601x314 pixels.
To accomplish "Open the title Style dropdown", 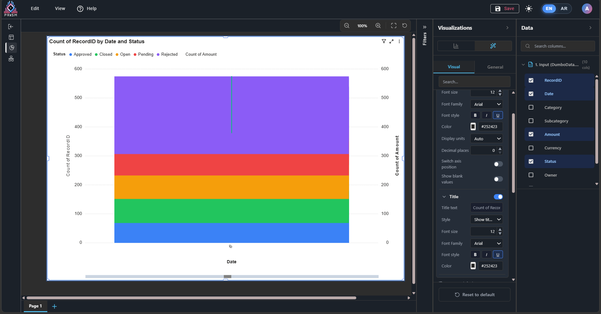I will (x=487, y=219).
